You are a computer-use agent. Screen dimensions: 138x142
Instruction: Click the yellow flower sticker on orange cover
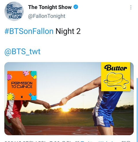(x=11, y=96)
